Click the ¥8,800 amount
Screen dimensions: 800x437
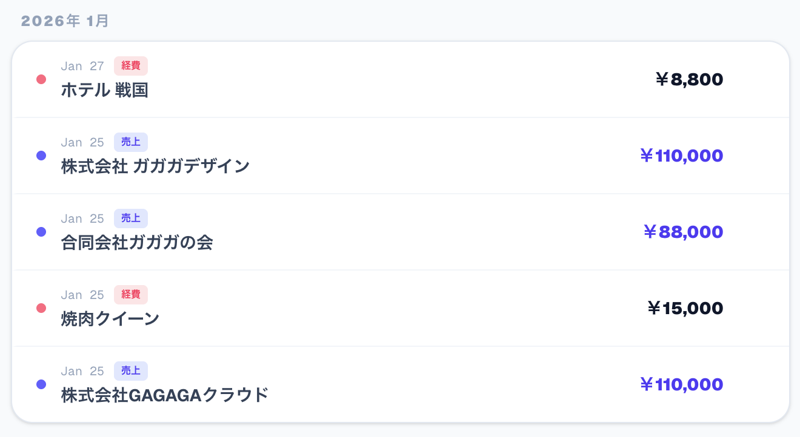689,79
